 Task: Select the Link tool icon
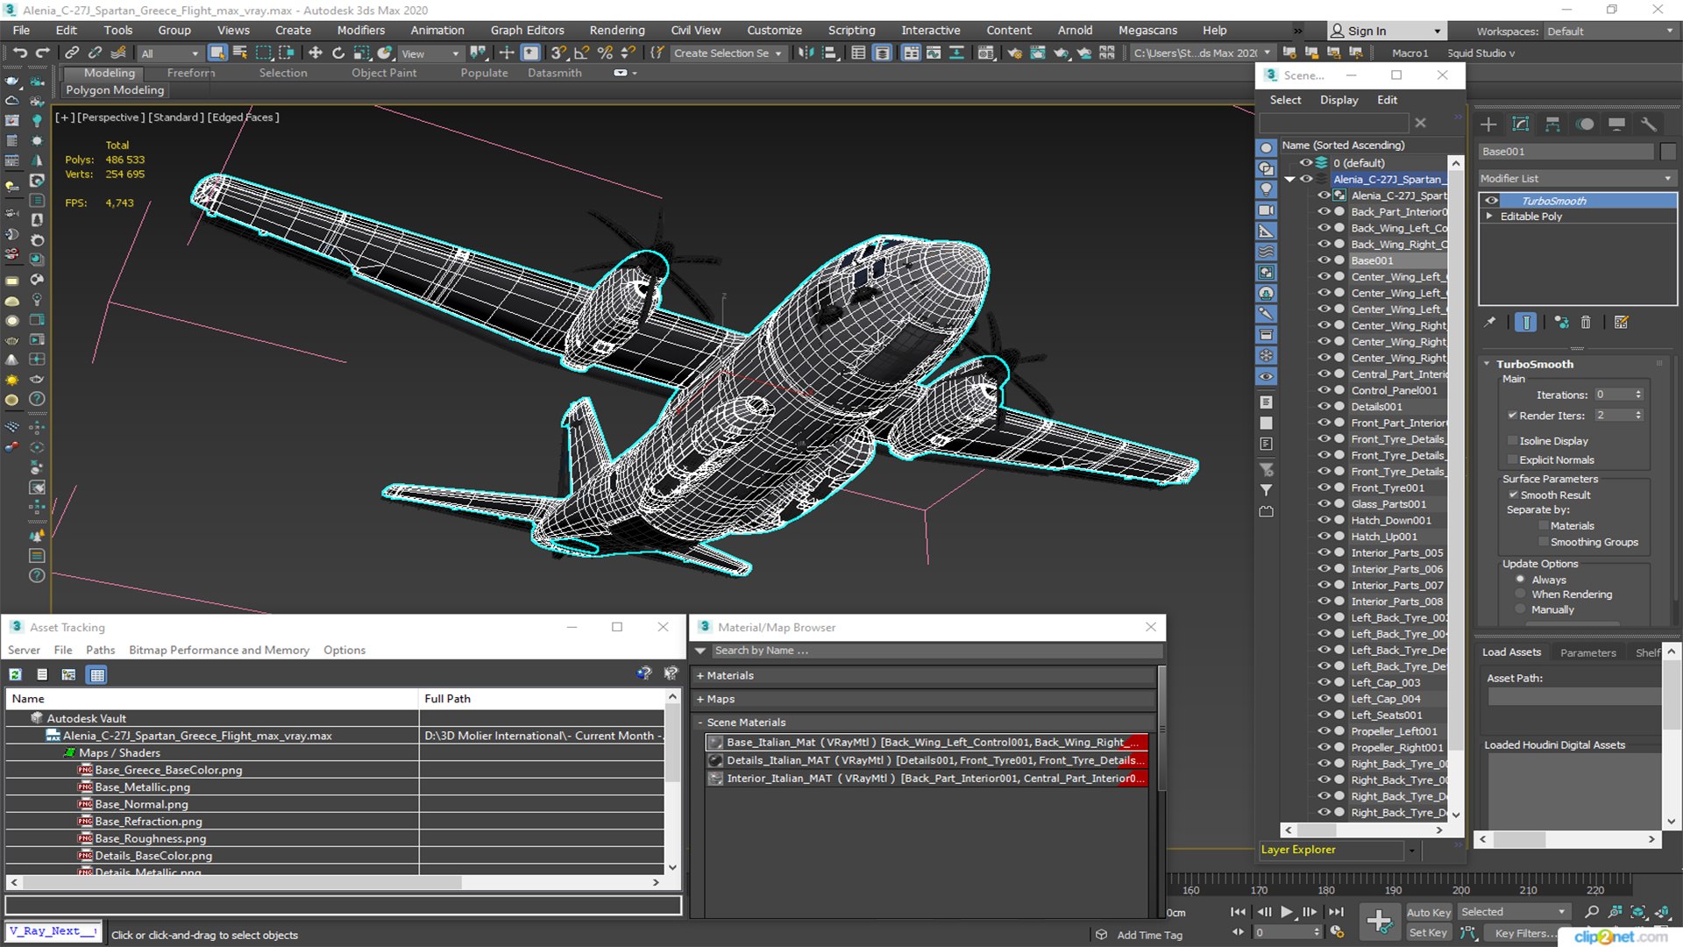(72, 53)
